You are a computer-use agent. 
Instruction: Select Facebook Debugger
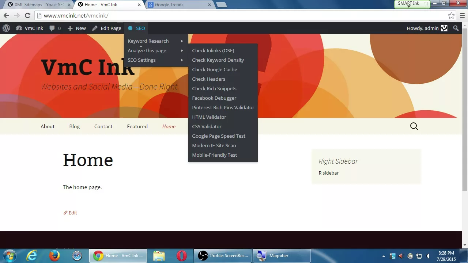point(214,98)
